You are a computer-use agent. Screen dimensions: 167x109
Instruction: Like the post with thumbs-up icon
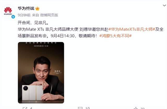pos(136,108)
